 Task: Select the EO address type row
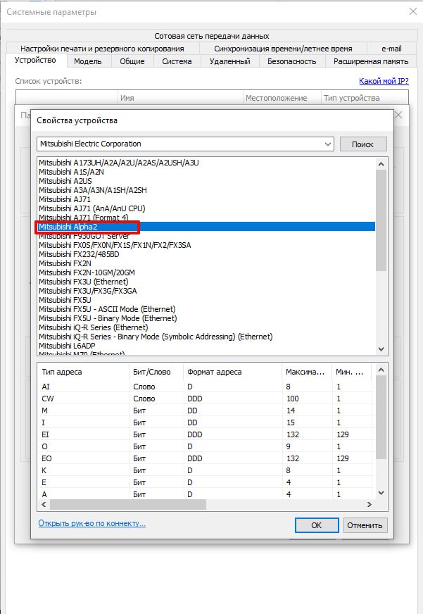pyautogui.click(x=206, y=458)
